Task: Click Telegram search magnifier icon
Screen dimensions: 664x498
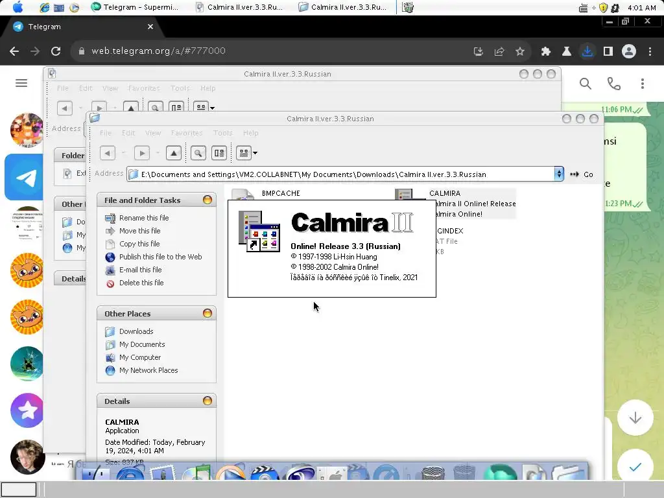Action: pos(586,84)
